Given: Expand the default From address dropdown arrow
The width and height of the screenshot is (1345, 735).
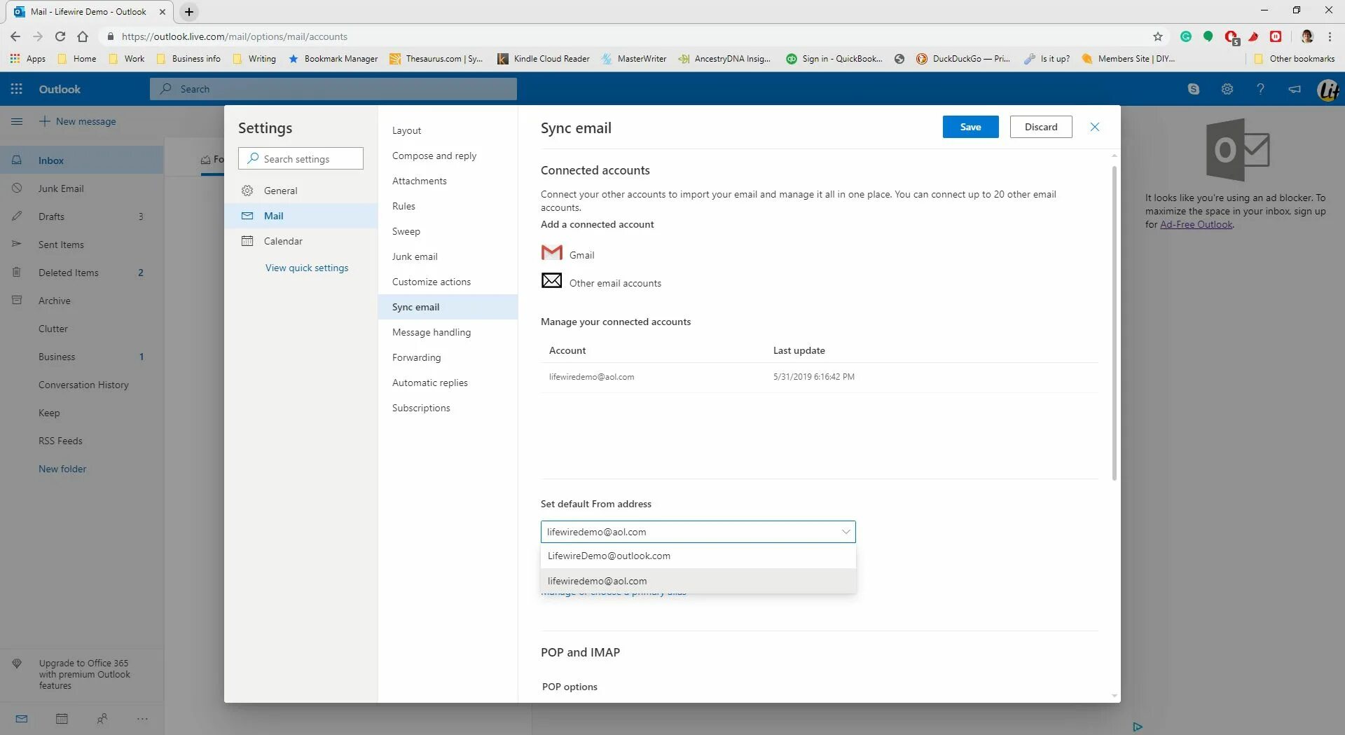Looking at the screenshot, I should [x=846, y=532].
